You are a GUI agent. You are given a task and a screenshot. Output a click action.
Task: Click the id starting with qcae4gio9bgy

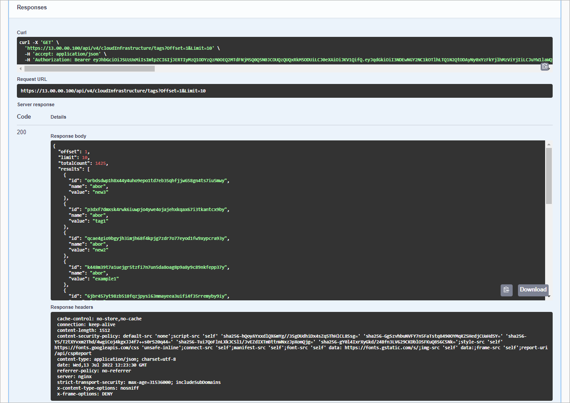(x=157, y=238)
